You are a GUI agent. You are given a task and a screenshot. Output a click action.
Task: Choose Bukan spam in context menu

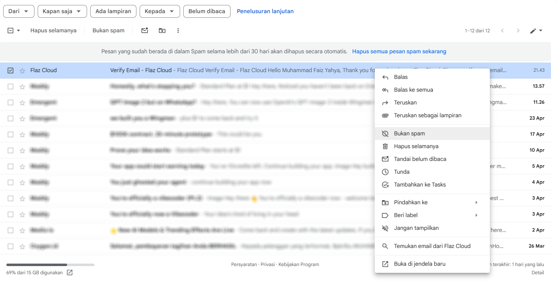click(409, 134)
